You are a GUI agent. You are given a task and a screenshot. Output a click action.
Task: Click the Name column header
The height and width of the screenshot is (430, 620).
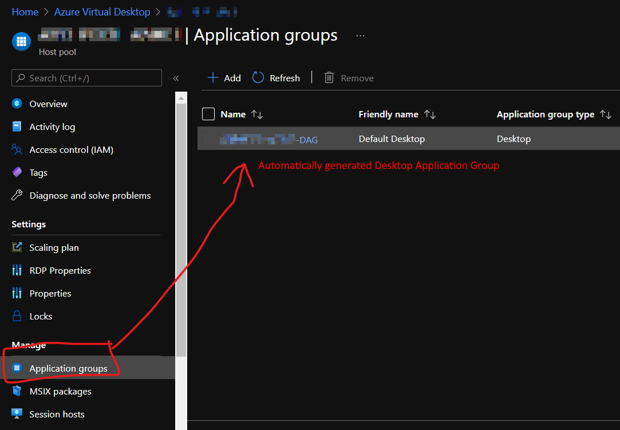(233, 115)
